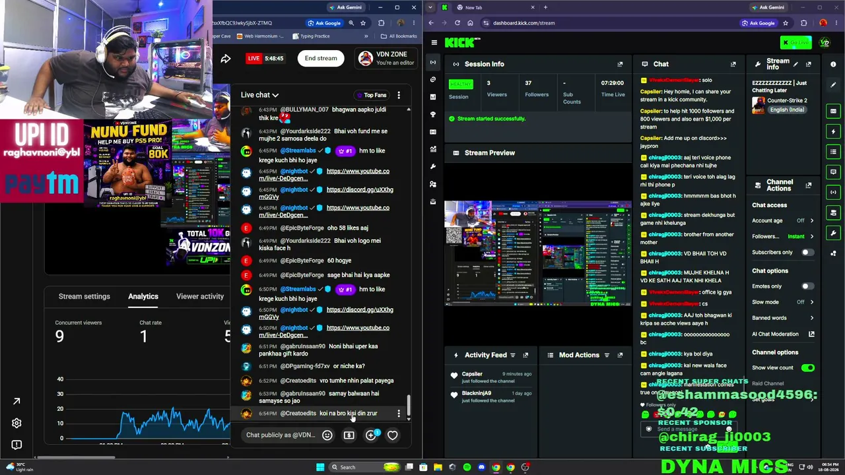
Task: Open Activity Feed filter options
Action: [x=513, y=355]
